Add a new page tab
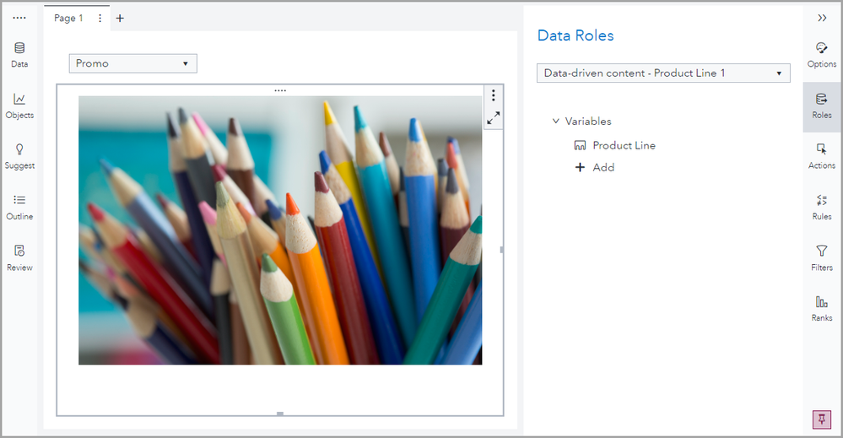This screenshot has height=438, width=843. click(120, 19)
